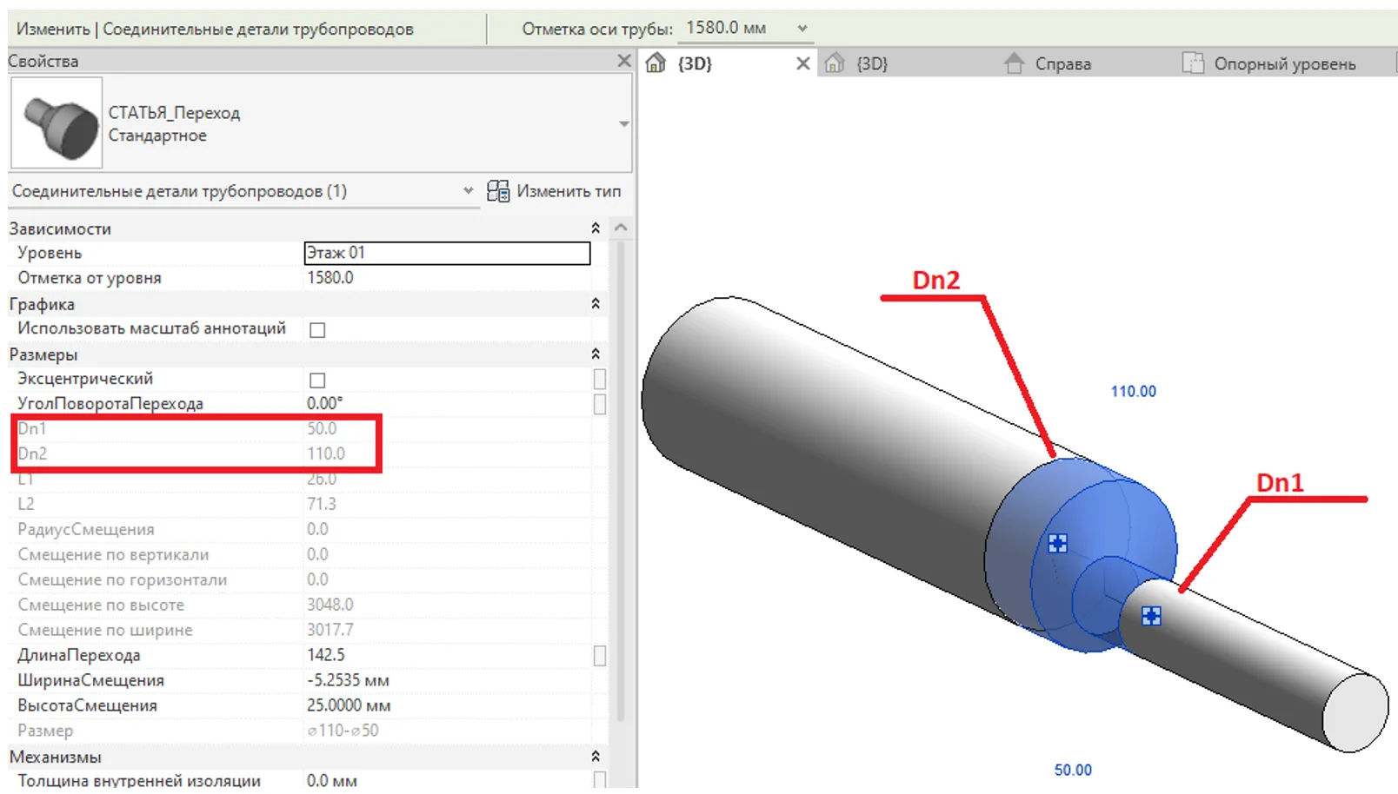
Task: Click the Уровень field with Этаж 01
Action: click(447, 253)
